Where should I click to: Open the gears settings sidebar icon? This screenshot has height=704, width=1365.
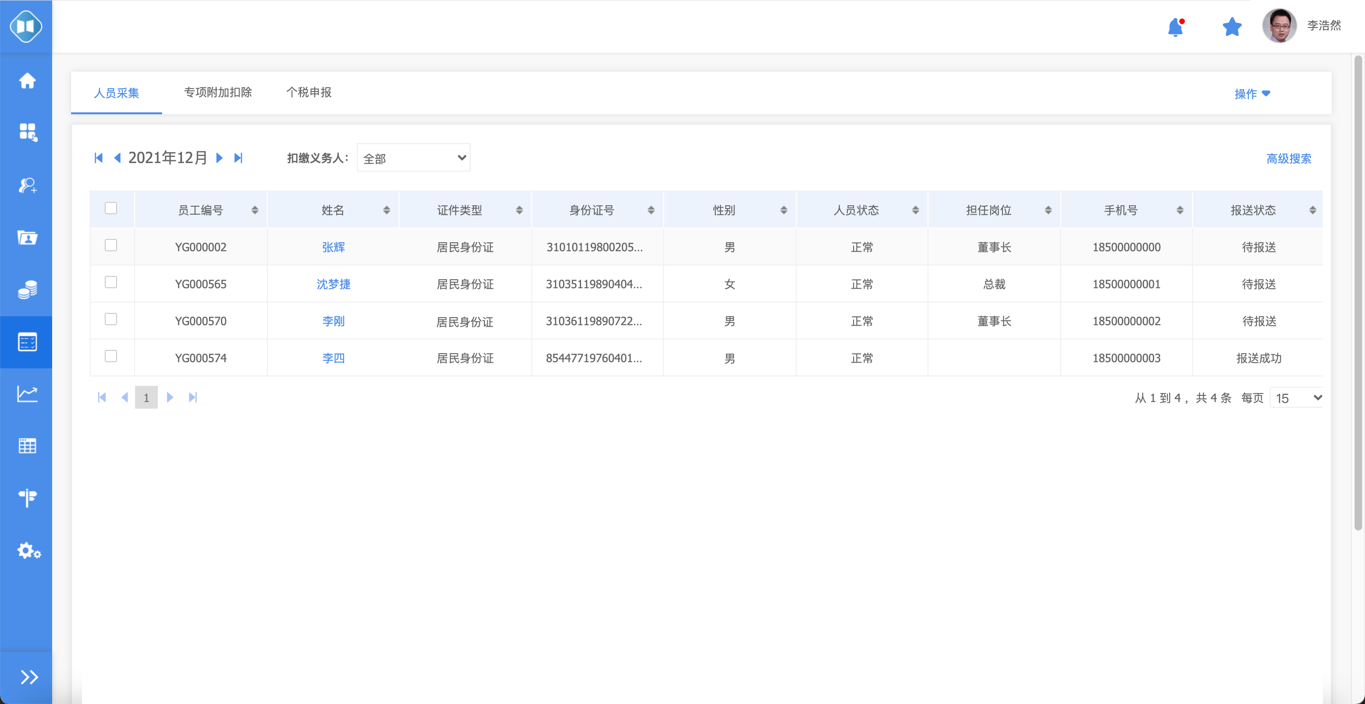(x=28, y=551)
